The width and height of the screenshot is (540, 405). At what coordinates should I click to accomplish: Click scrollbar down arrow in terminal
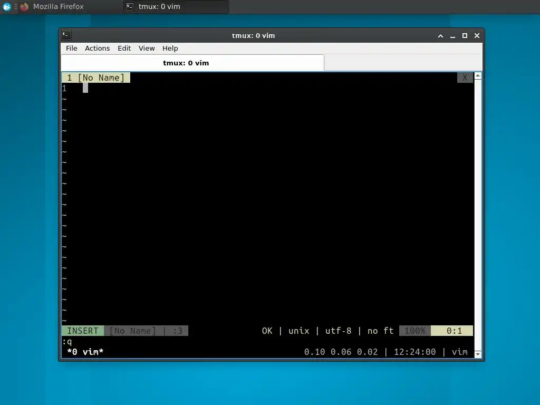click(478, 354)
